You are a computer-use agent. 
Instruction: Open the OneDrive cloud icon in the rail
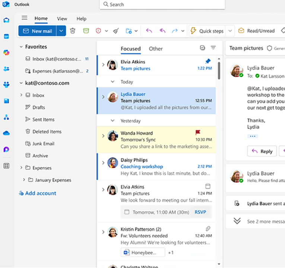pyautogui.click(x=6, y=133)
